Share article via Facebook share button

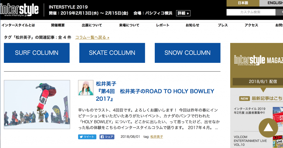107,137
